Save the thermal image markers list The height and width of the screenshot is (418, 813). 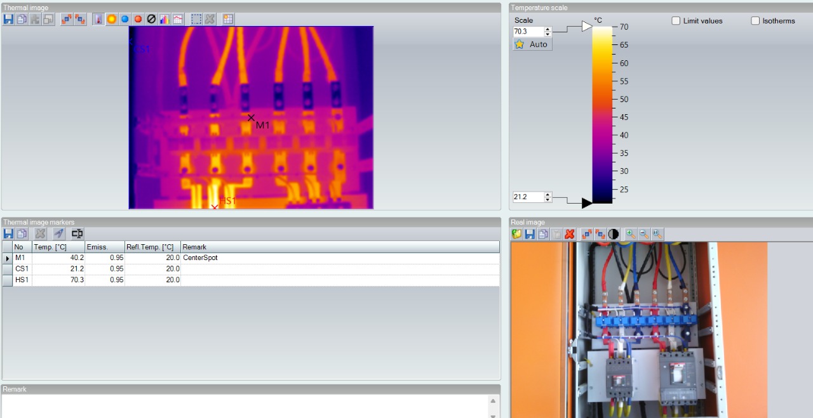pyautogui.click(x=8, y=233)
